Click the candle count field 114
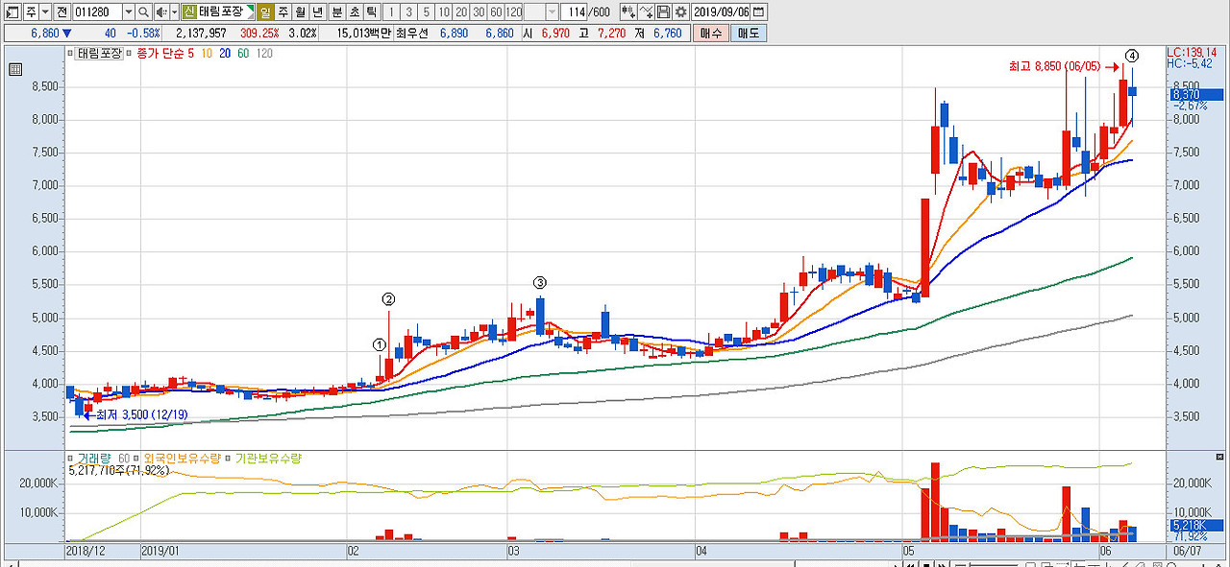 [574, 12]
